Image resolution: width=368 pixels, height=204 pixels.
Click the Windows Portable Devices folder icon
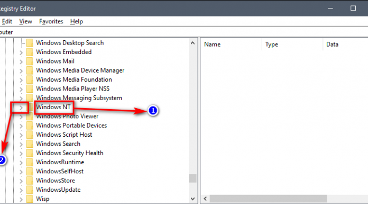pos(30,126)
